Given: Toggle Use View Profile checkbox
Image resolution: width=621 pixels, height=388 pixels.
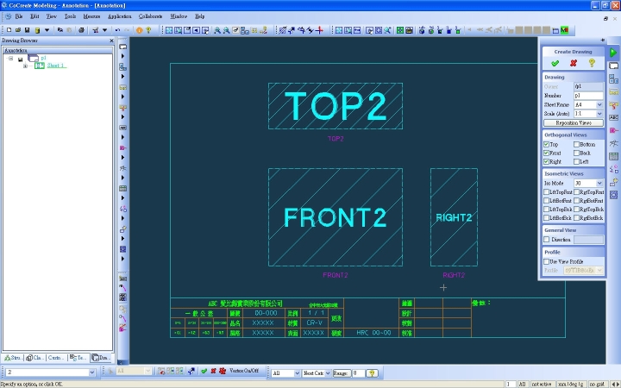Looking at the screenshot, I should (547, 261).
